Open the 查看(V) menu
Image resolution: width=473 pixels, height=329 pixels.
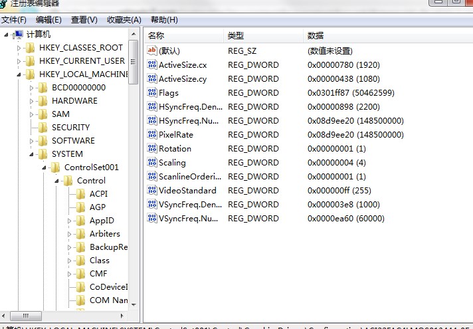tap(84, 20)
